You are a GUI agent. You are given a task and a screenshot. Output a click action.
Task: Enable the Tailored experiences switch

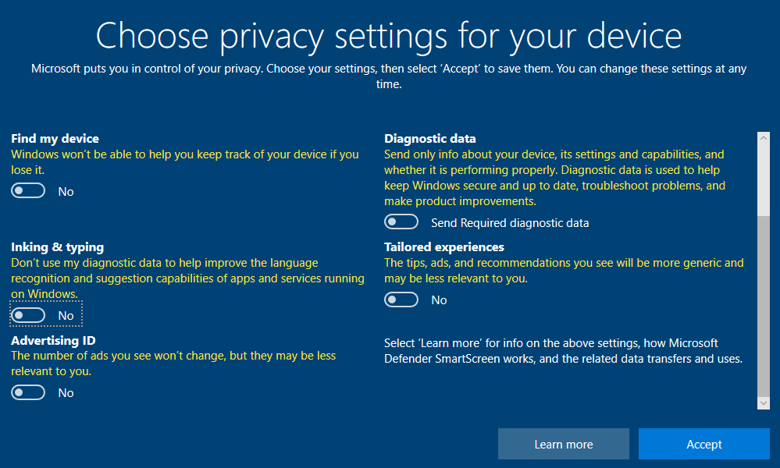point(401,300)
